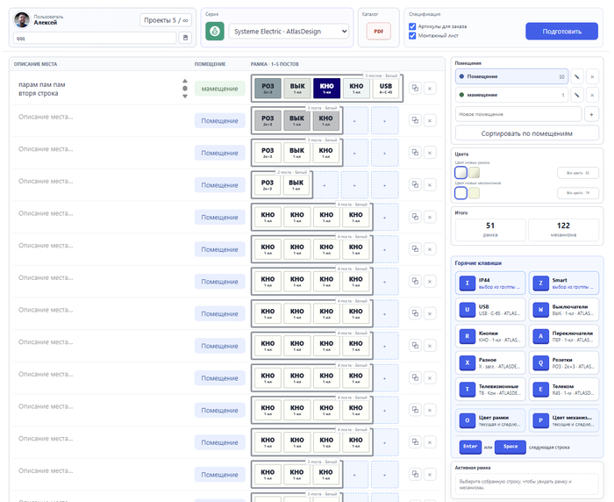Toggle the 'Монтажный лист' checkbox
614x502 pixels.
click(x=412, y=36)
